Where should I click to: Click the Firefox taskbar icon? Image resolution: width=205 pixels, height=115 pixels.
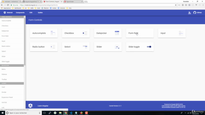81,113
